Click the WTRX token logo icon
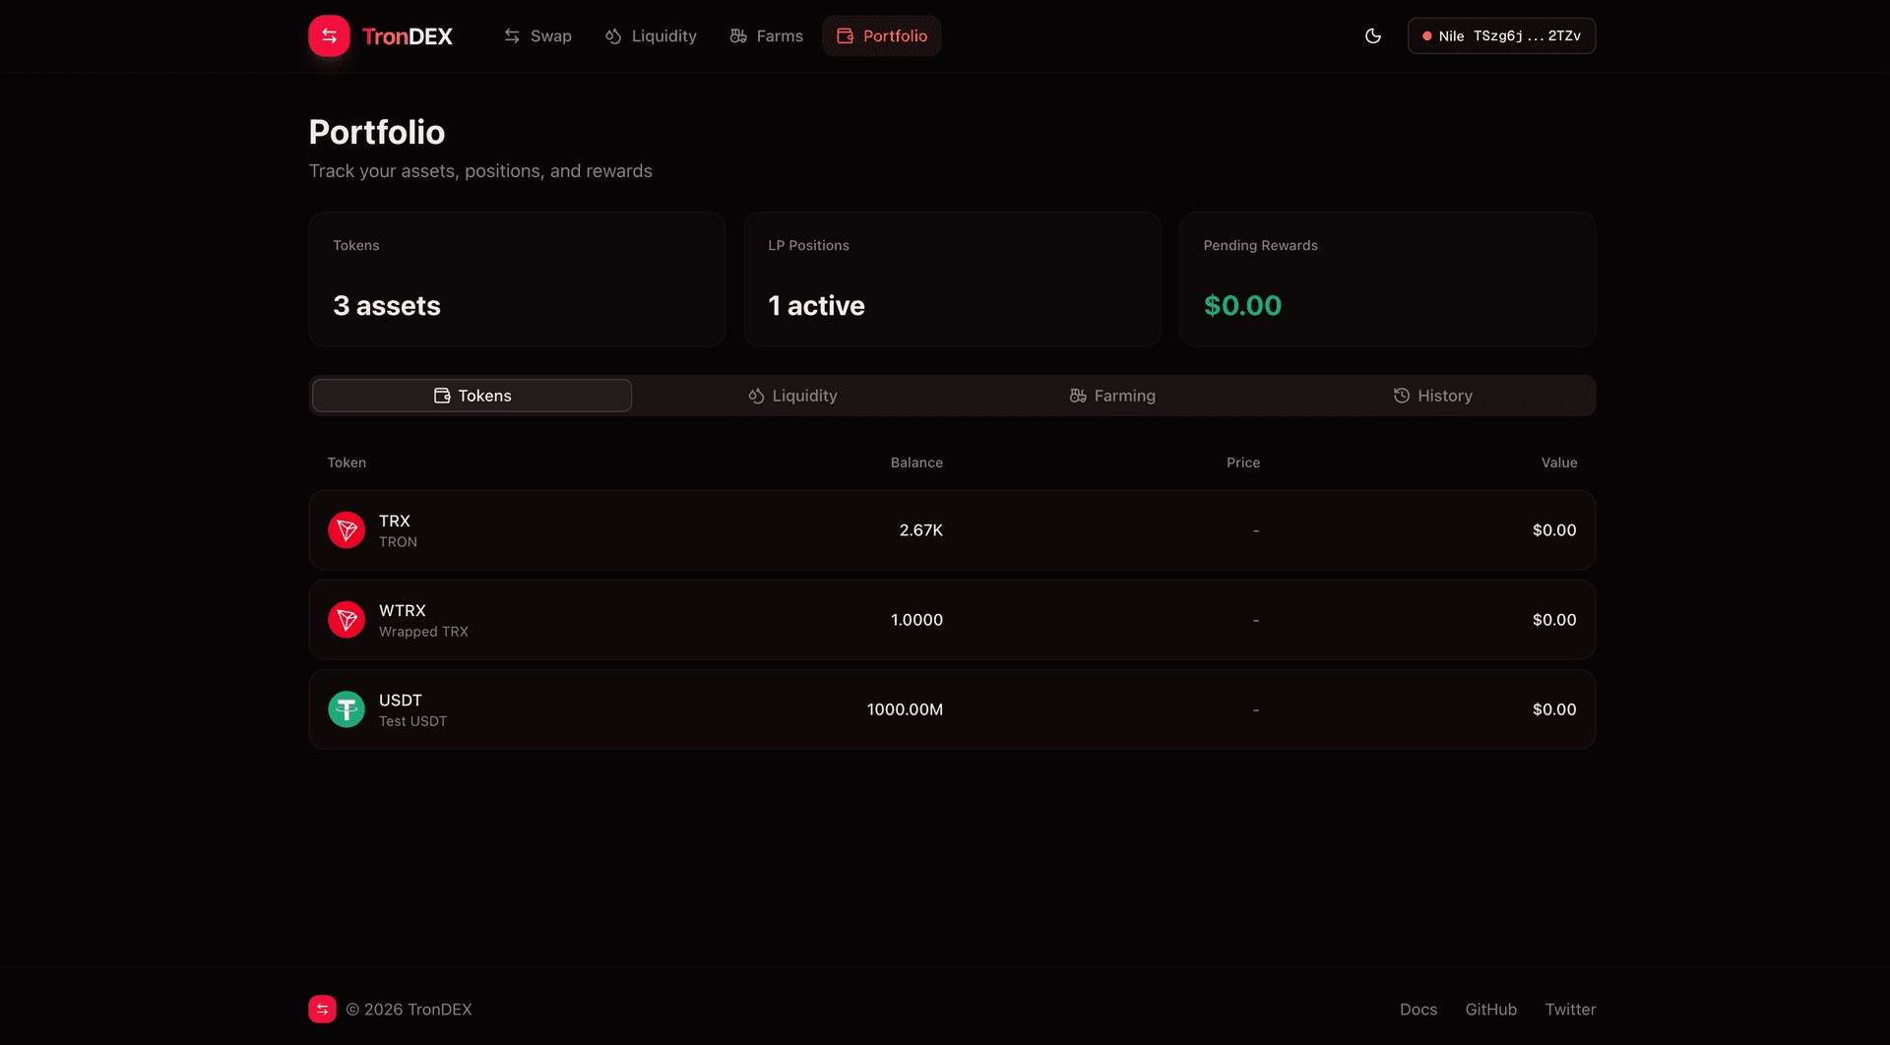The width and height of the screenshot is (1890, 1045). pyautogui.click(x=346, y=620)
